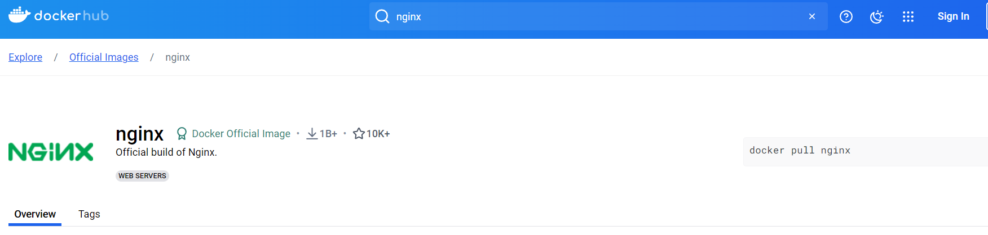The width and height of the screenshot is (988, 235).
Task: Open the help question mark icon
Action: click(x=846, y=17)
